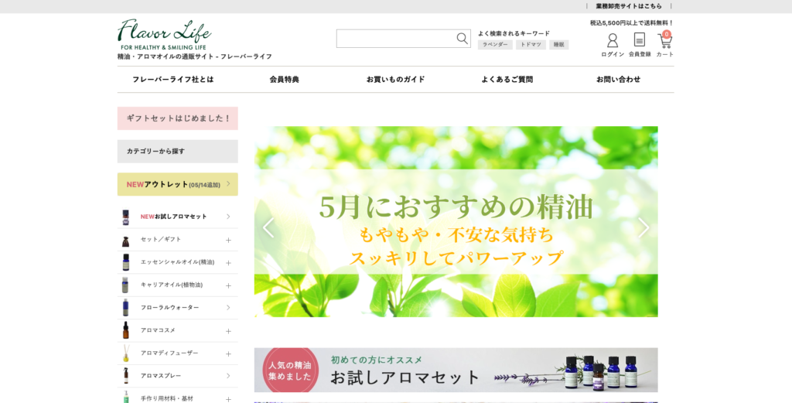Image resolution: width=792 pixels, height=403 pixels.
Task: Open the お試しアロマセット promotional banner
Action: coord(456,370)
